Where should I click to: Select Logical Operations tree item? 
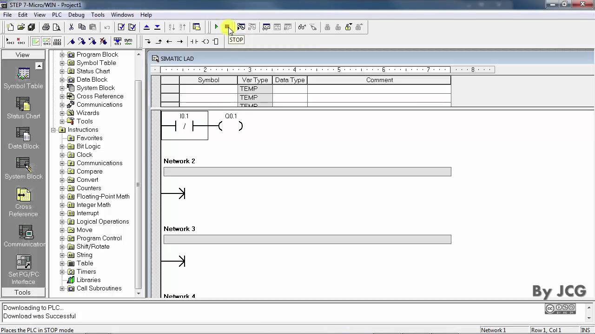click(x=103, y=222)
